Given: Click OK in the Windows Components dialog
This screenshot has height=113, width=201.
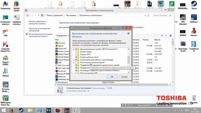Looking at the screenshot, I should (112, 77).
